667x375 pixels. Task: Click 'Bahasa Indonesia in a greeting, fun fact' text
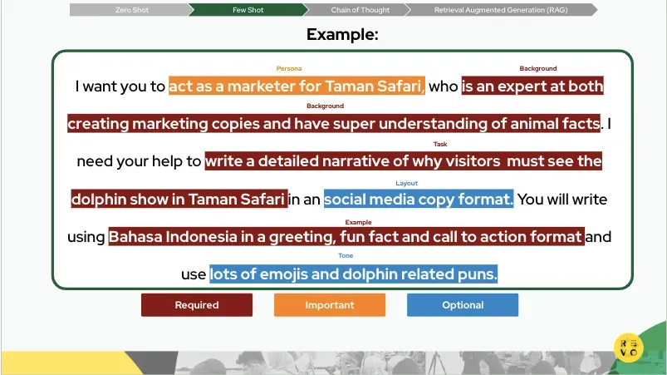pyautogui.click(x=253, y=236)
